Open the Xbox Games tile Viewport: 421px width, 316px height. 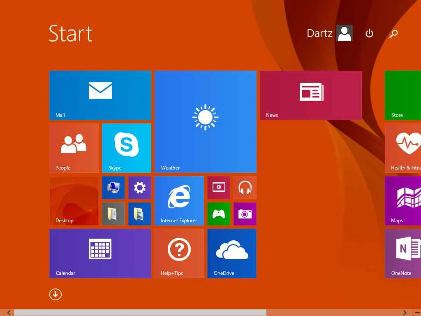[x=219, y=214]
